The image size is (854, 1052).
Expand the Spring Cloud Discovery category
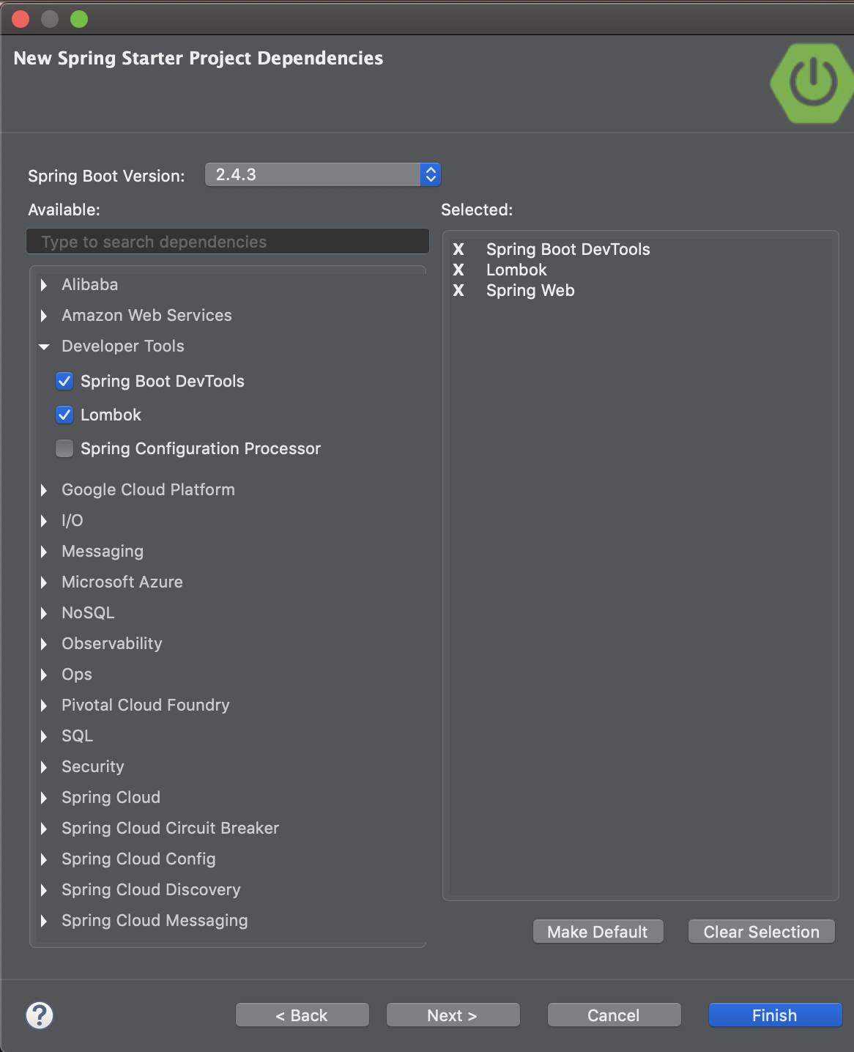44,890
